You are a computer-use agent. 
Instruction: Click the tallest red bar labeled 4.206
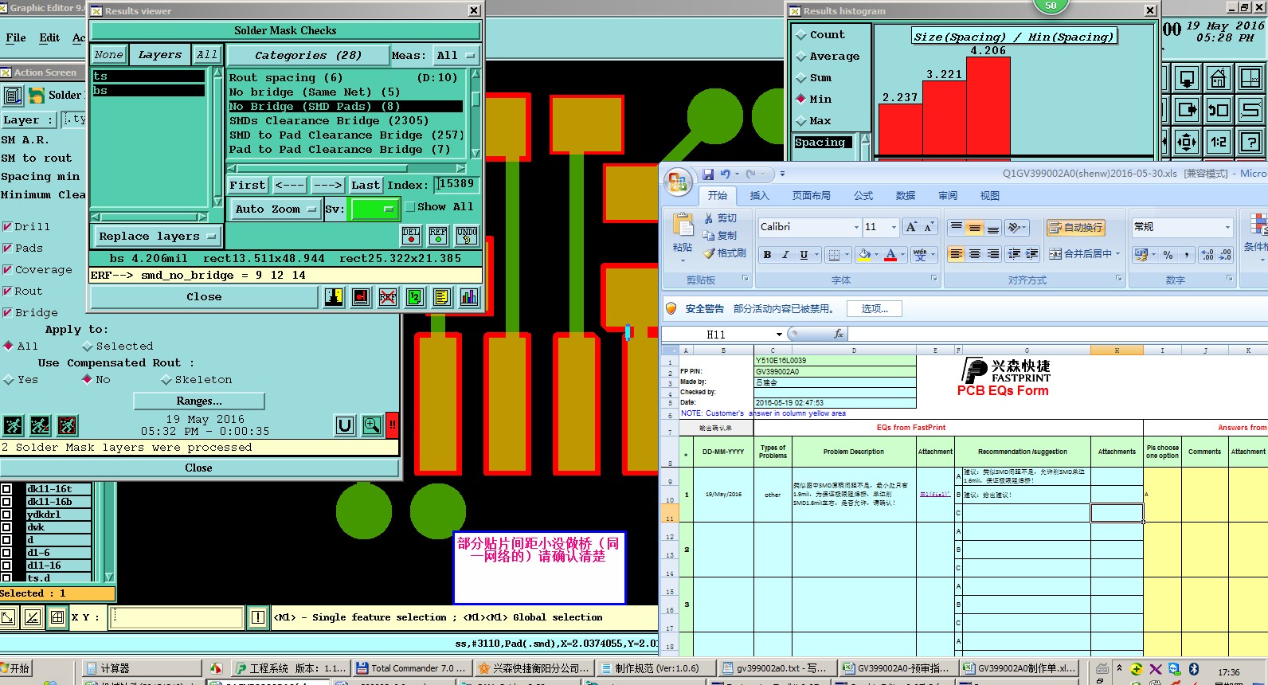point(988,105)
